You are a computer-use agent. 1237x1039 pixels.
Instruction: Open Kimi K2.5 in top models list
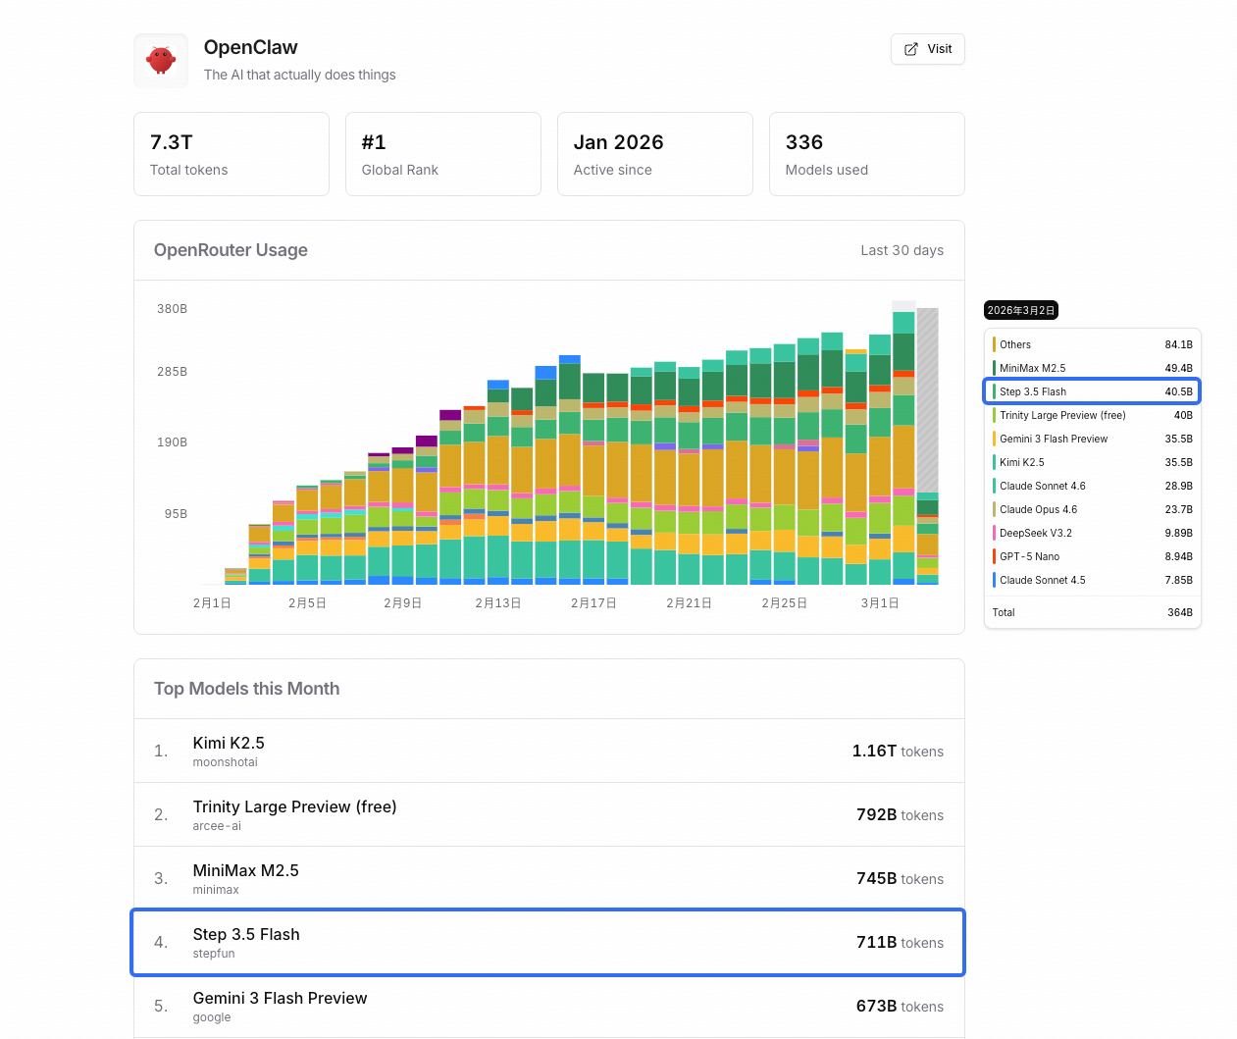pos(229,744)
